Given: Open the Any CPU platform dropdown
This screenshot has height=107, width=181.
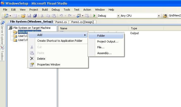Looking at the screenshot, I should click(x=159, y=16).
